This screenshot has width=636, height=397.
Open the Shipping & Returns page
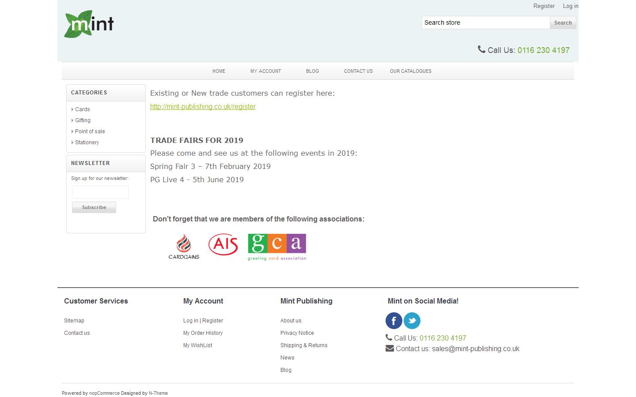coord(304,345)
